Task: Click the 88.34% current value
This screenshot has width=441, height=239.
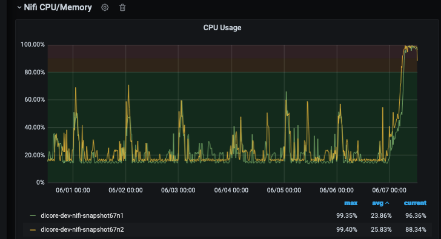Action: click(x=416, y=229)
